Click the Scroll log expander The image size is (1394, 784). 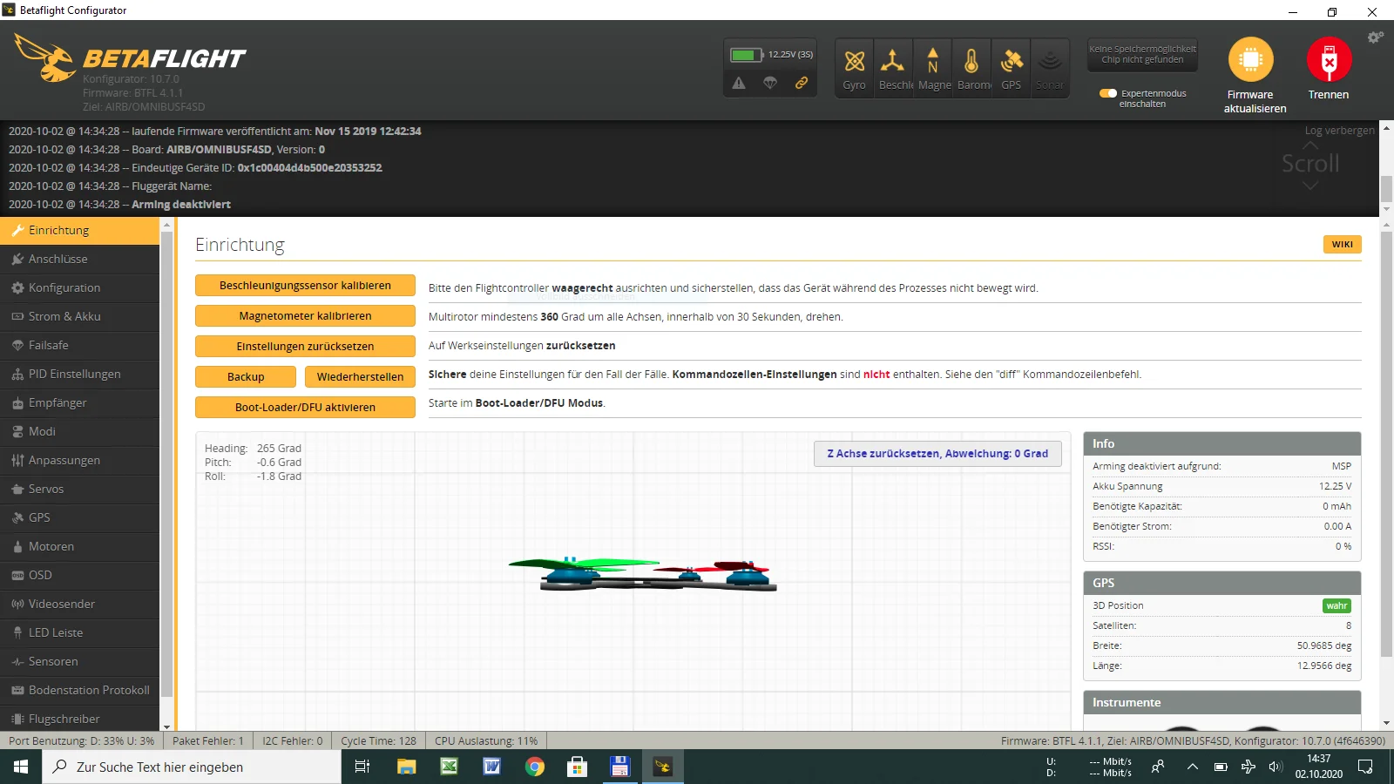pyautogui.click(x=1310, y=164)
